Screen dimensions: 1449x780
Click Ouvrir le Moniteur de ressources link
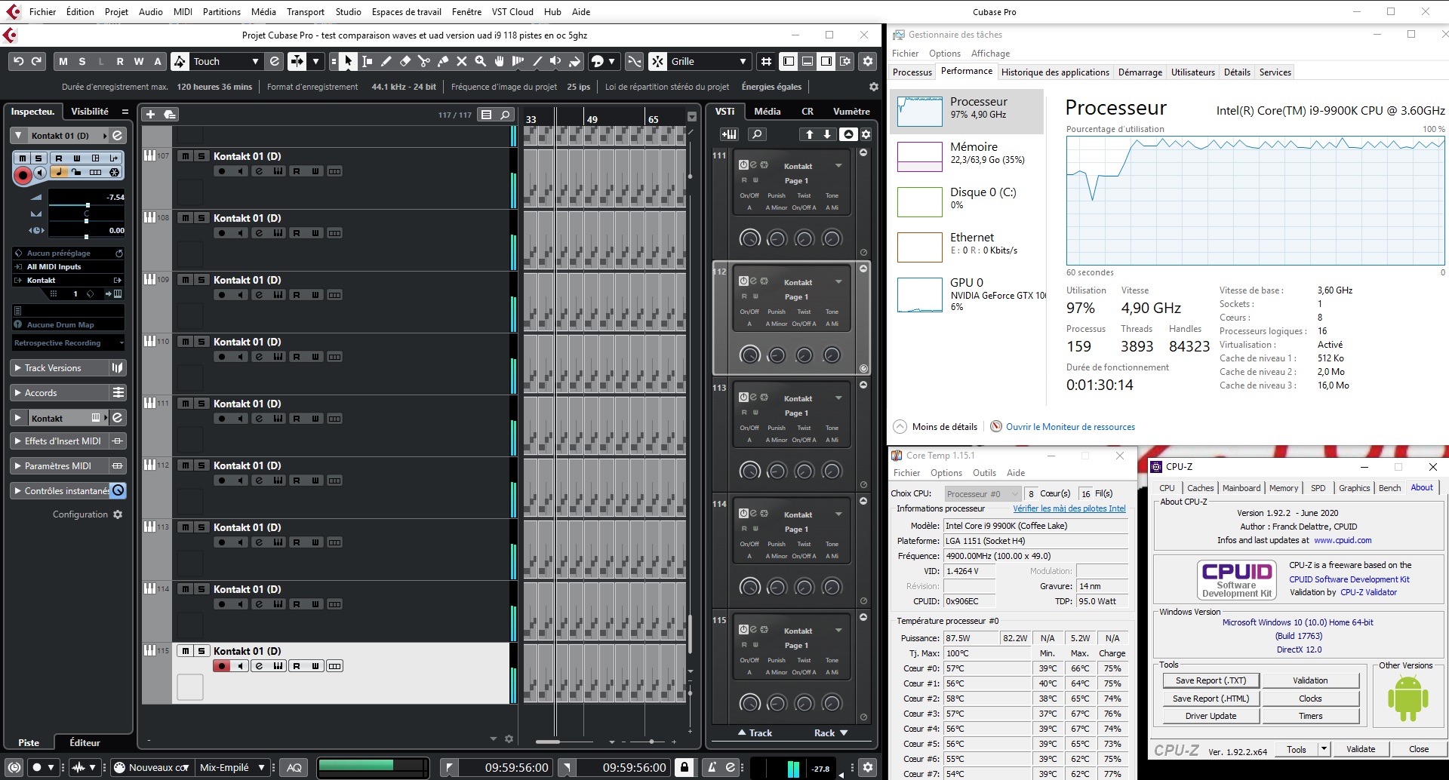pyautogui.click(x=1069, y=427)
